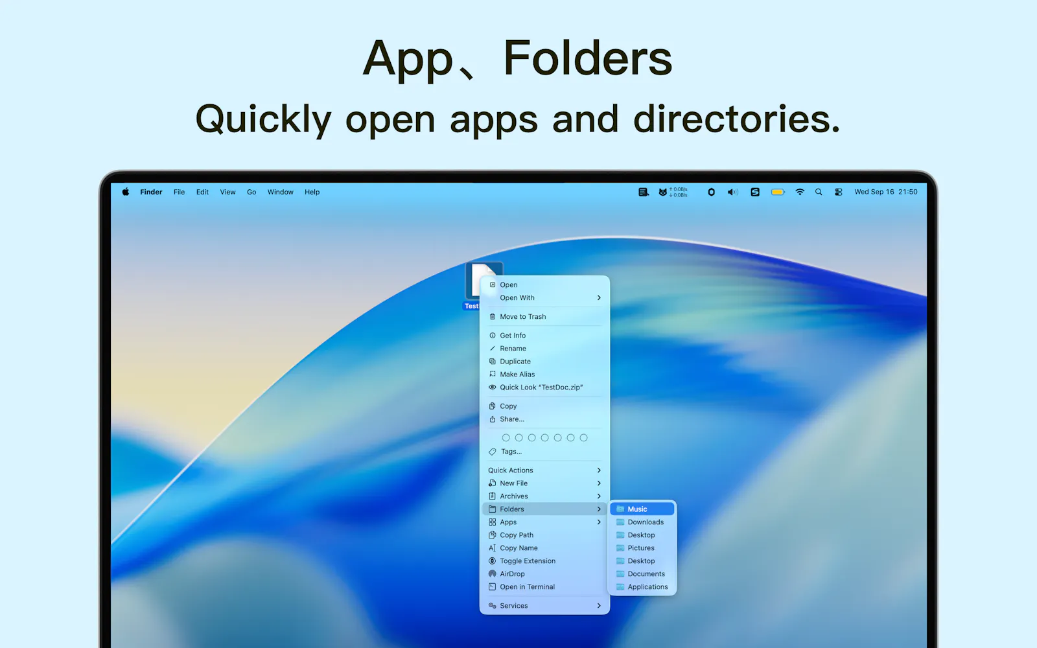Open the Music folder from submenu
This screenshot has height=648, width=1037.
pyautogui.click(x=642, y=509)
